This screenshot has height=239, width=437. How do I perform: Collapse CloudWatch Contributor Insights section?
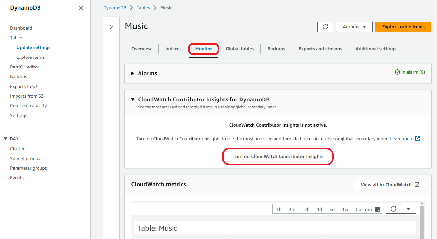133,99
